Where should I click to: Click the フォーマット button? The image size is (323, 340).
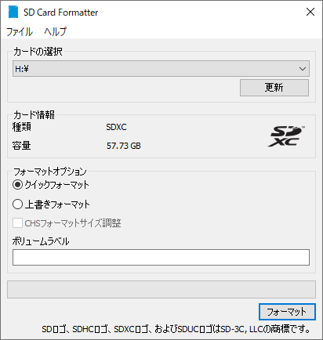(287, 312)
